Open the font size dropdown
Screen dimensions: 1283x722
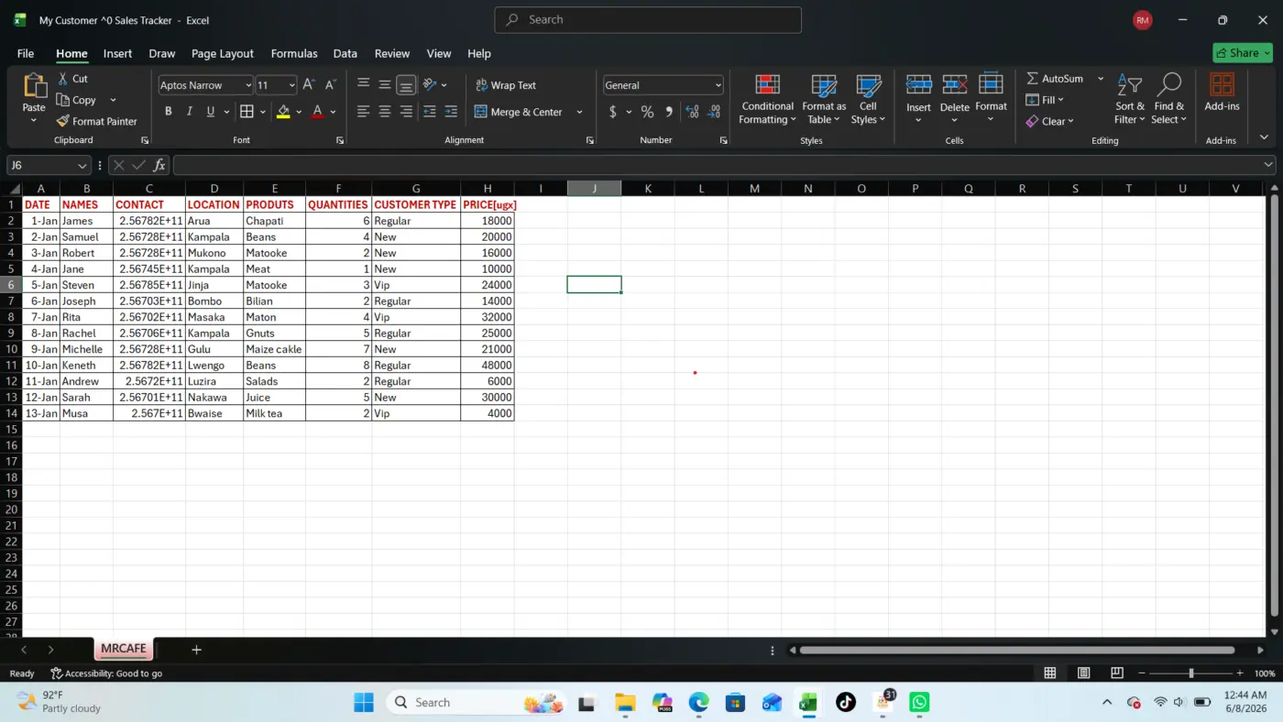(x=292, y=85)
